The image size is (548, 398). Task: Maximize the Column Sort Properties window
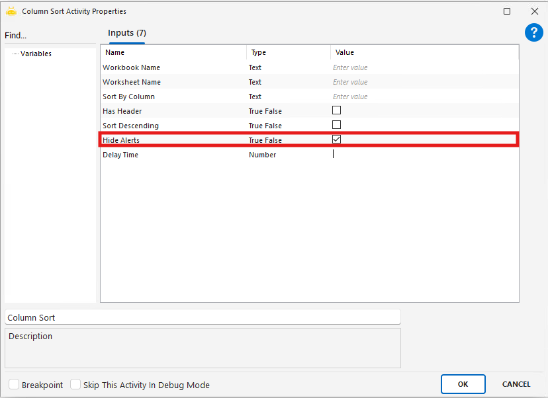pyautogui.click(x=507, y=11)
